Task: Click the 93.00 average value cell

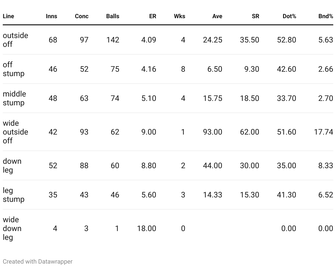Action: click(213, 132)
